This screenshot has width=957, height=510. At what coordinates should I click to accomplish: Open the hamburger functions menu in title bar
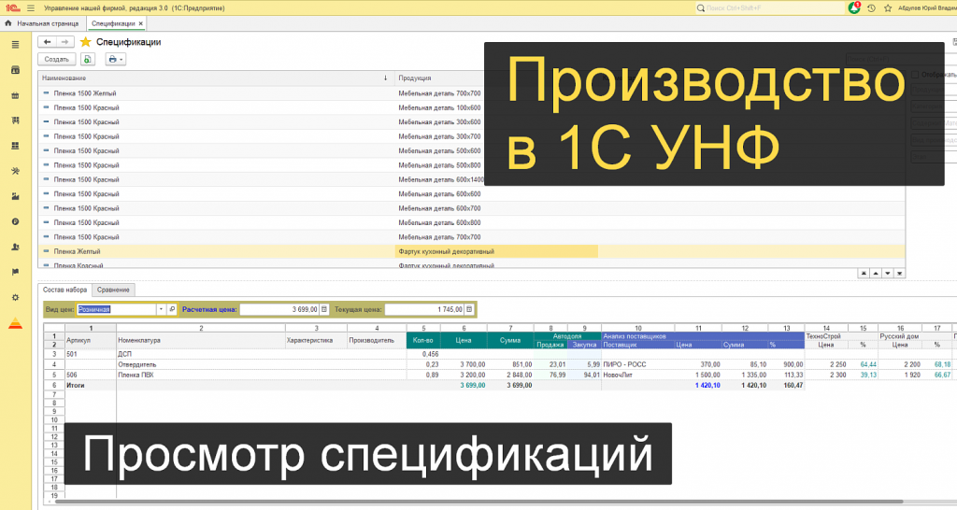[x=31, y=7]
